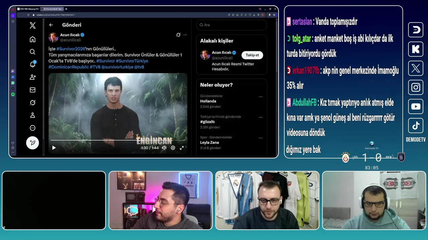Open the X icon in Opera sidebar

pos(13,89)
